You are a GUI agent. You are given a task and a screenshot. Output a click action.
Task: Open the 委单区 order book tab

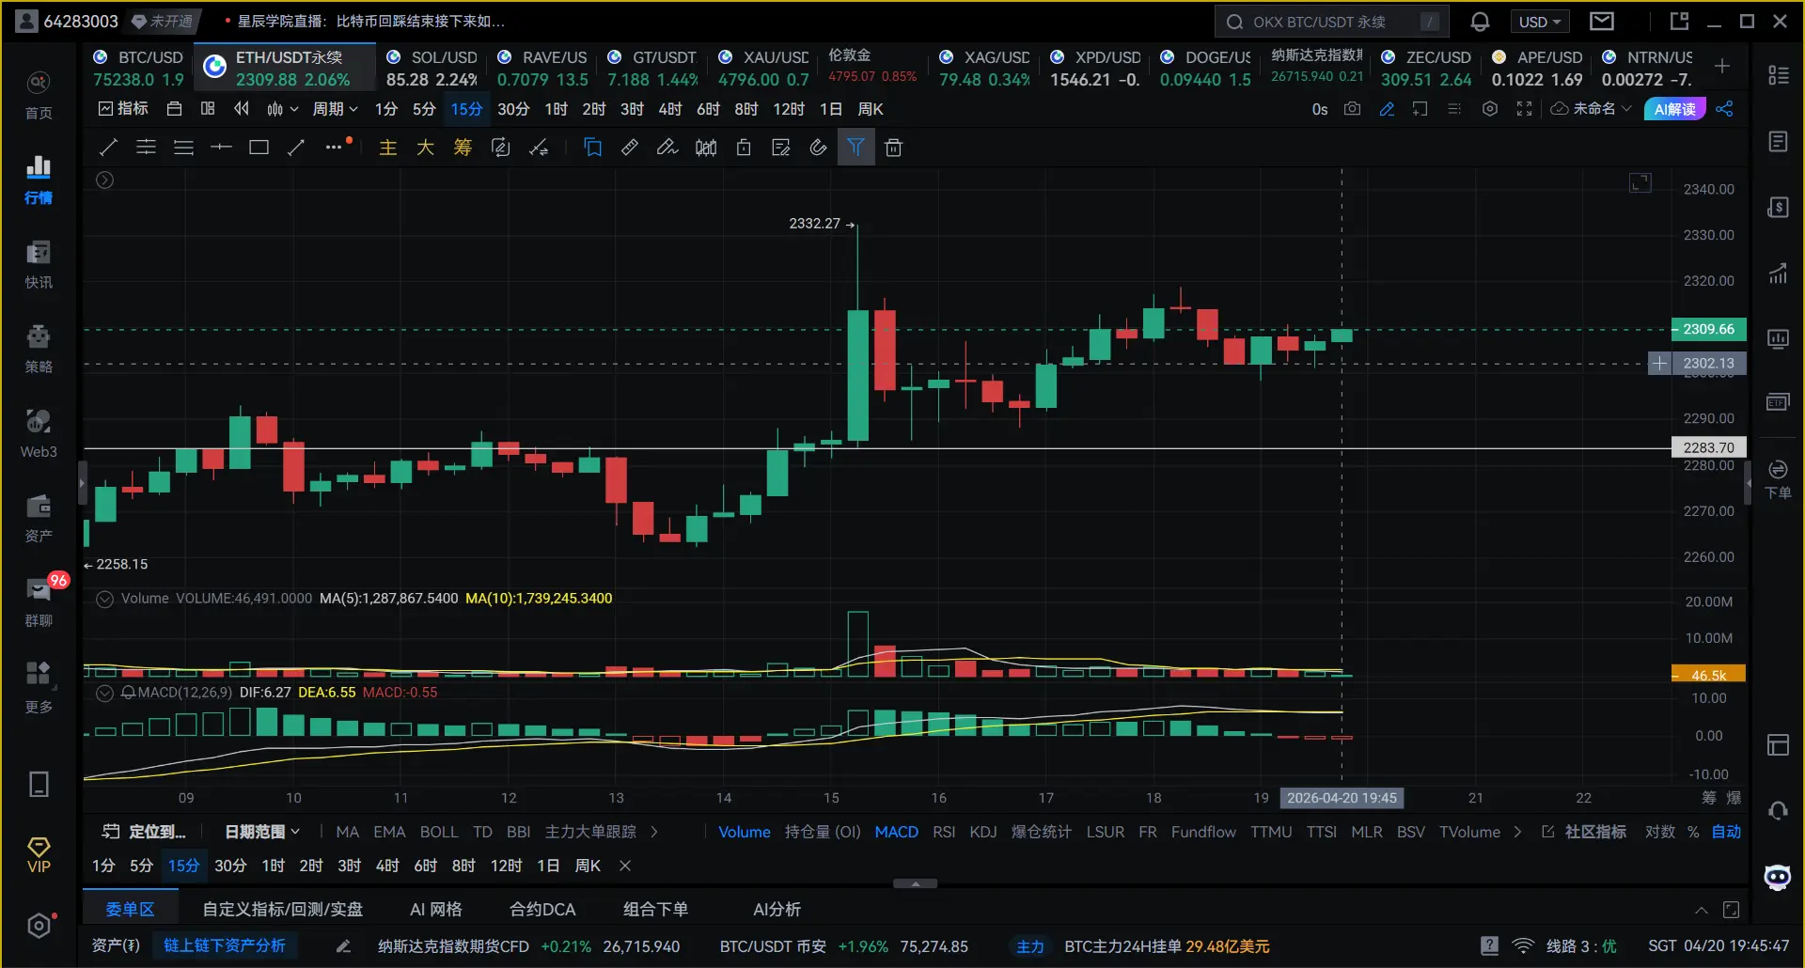coord(130,909)
